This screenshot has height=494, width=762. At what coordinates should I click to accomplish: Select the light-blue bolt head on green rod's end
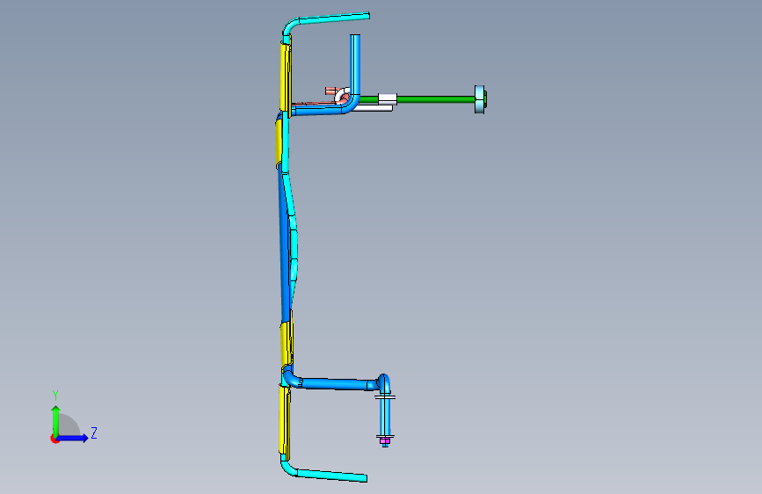480,99
